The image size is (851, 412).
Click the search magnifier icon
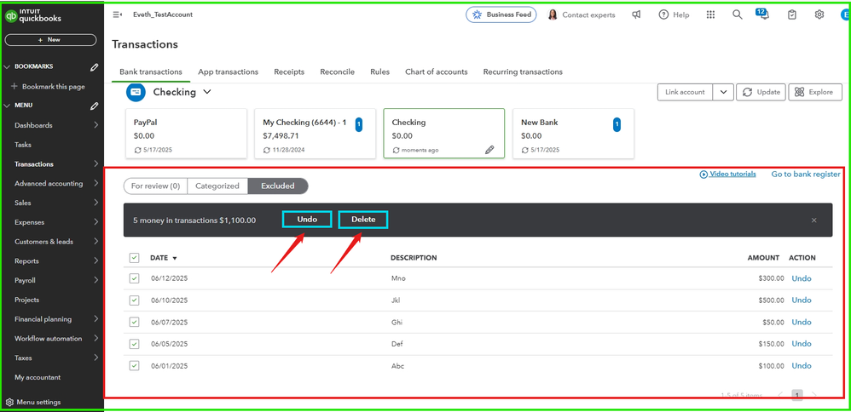tap(737, 14)
